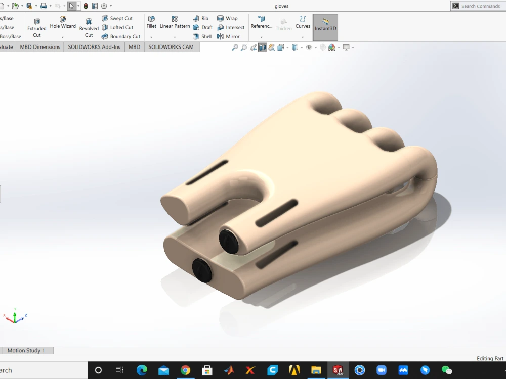Choose the Revolved Cut feature

[x=89, y=28]
